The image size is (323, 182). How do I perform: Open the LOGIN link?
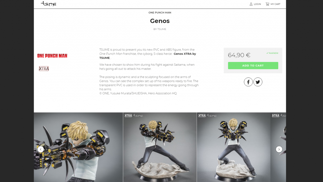click(257, 4)
